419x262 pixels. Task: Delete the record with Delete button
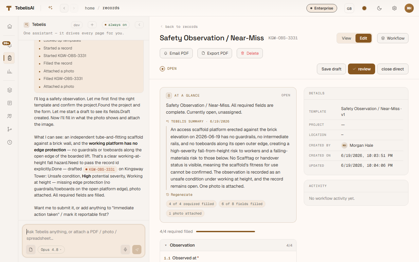point(250,53)
